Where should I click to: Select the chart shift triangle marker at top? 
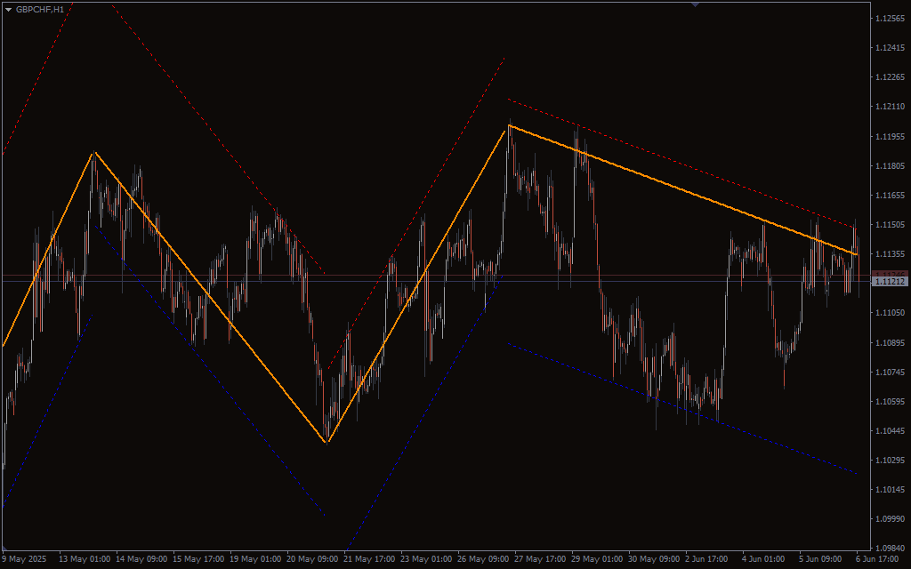pyautogui.click(x=695, y=4)
